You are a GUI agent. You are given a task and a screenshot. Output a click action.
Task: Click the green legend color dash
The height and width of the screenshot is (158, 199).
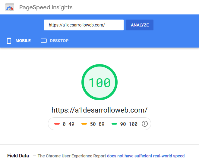point(114,124)
